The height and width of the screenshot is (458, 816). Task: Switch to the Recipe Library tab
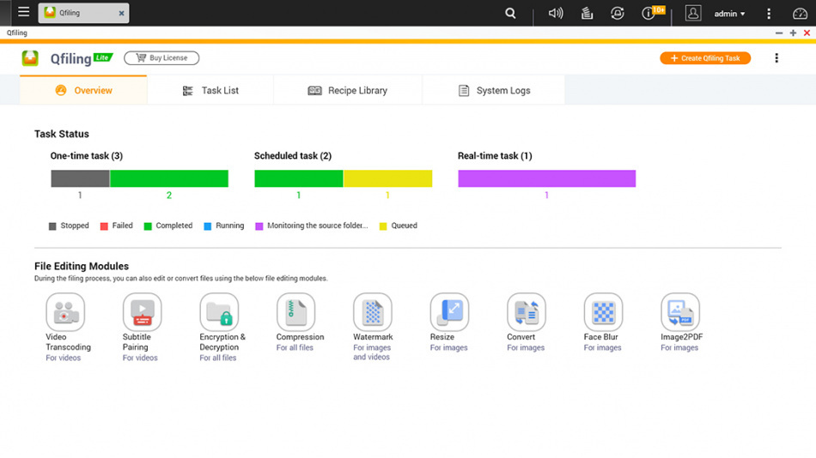click(348, 90)
